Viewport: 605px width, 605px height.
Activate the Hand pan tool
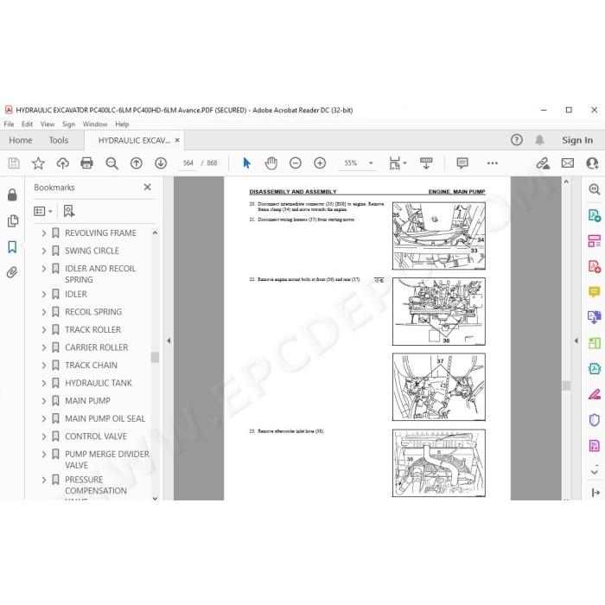(x=271, y=163)
